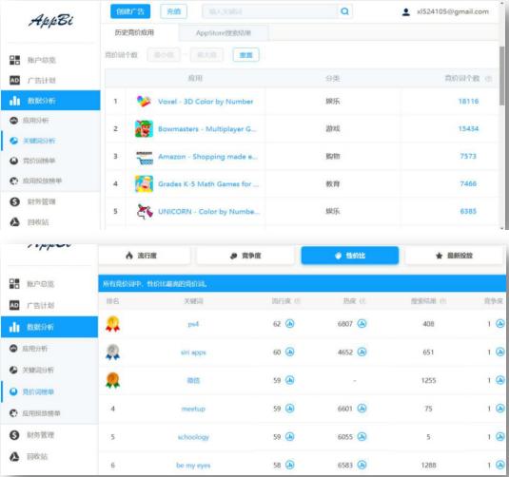
Task: Open Voxel - 3D Color by Number link
Action: click(x=206, y=102)
